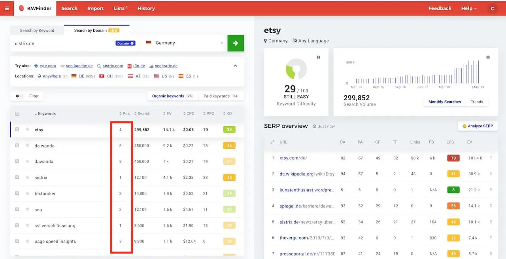Sort by EV column in keywords table
Viewport: 506px width, 259px height.
(167, 114)
